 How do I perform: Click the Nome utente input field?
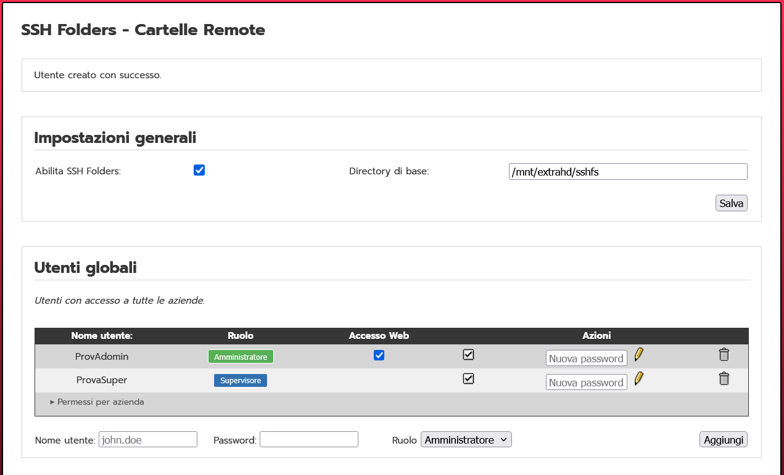(147, 440)
